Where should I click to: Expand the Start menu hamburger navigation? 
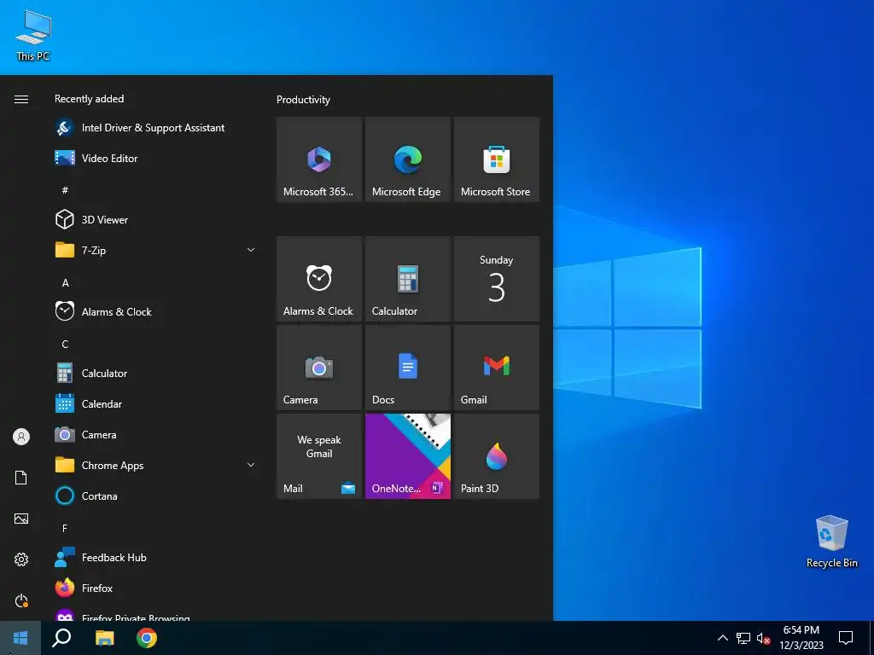click(x=21, y=99)
